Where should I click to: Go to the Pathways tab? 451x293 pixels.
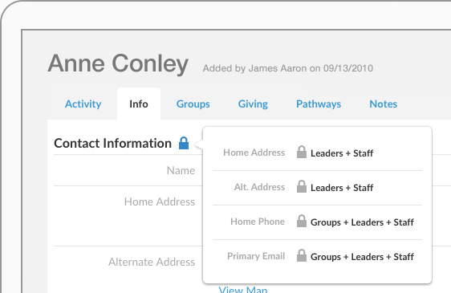click(x=319, y=104)
